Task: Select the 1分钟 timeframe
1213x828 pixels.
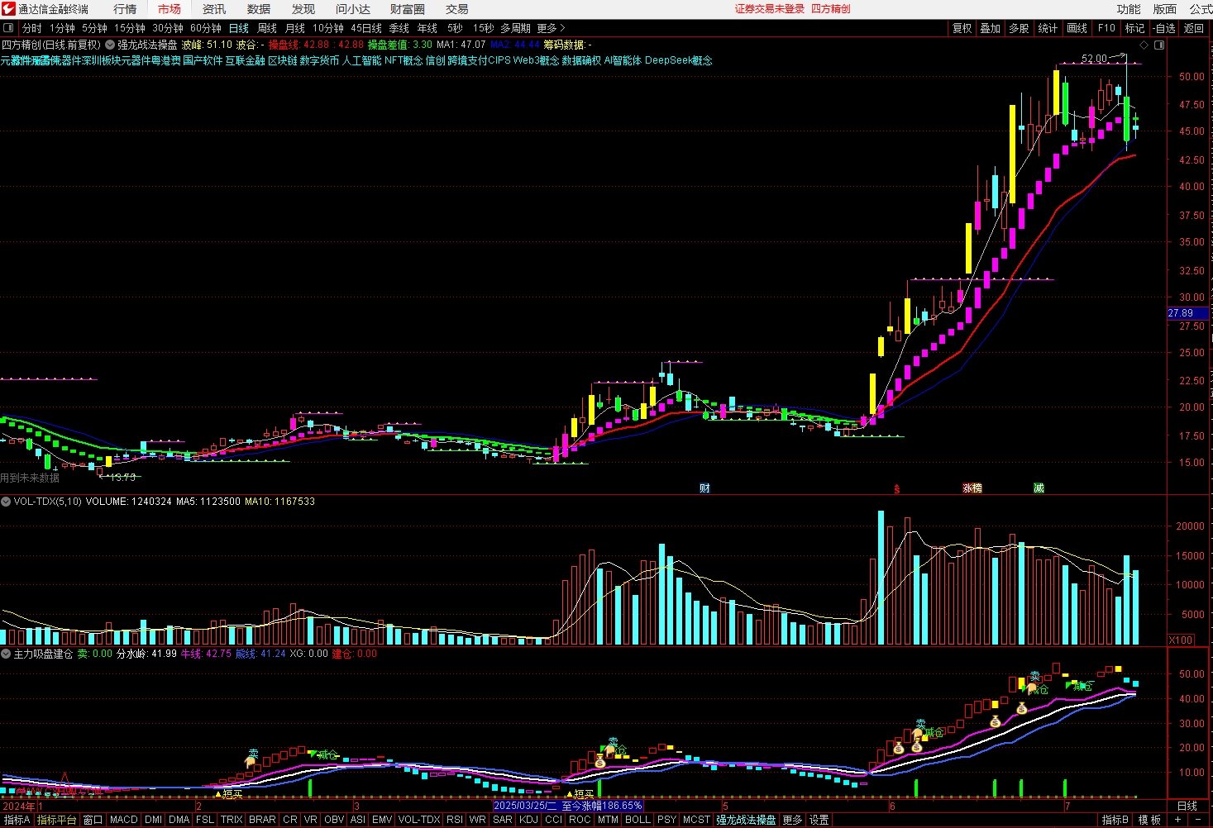Action: pos(63,28)
